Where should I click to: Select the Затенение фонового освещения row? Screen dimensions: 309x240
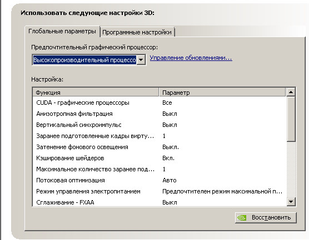[160, 147]
